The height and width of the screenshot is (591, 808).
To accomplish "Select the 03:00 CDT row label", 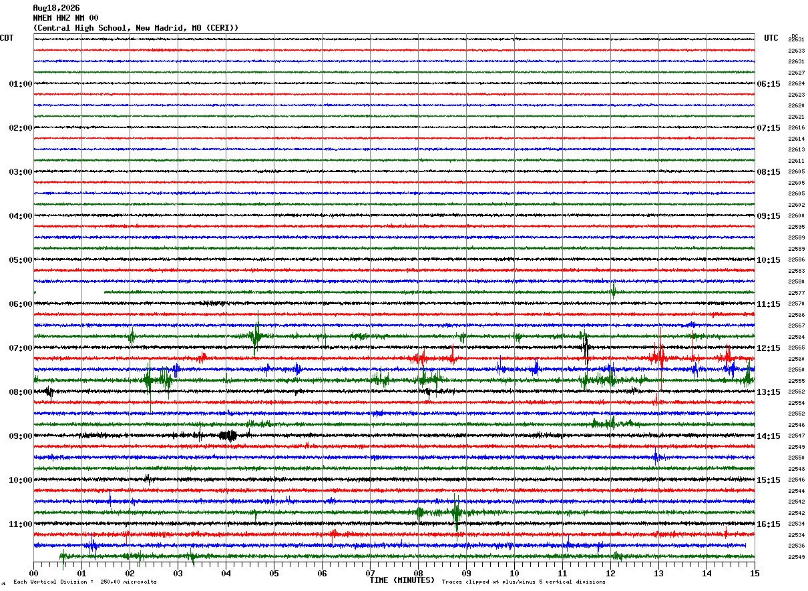I will (x=21, y=172).
